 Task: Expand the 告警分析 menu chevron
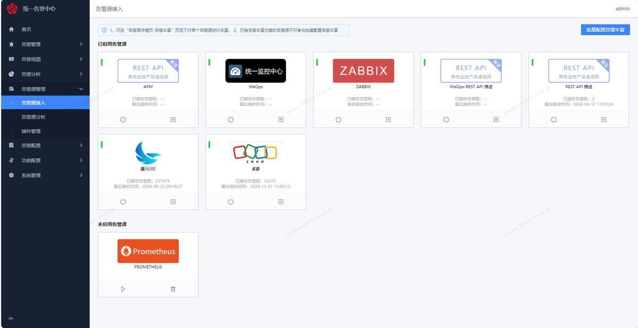pyautogui.click(x=81, y=74)
